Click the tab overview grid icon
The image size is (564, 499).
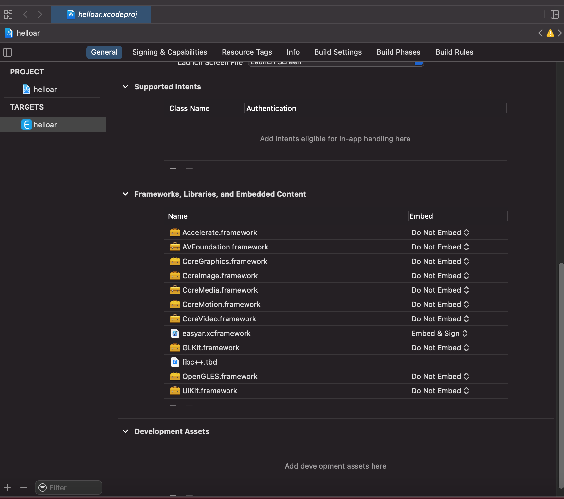[x=8, y=14]
